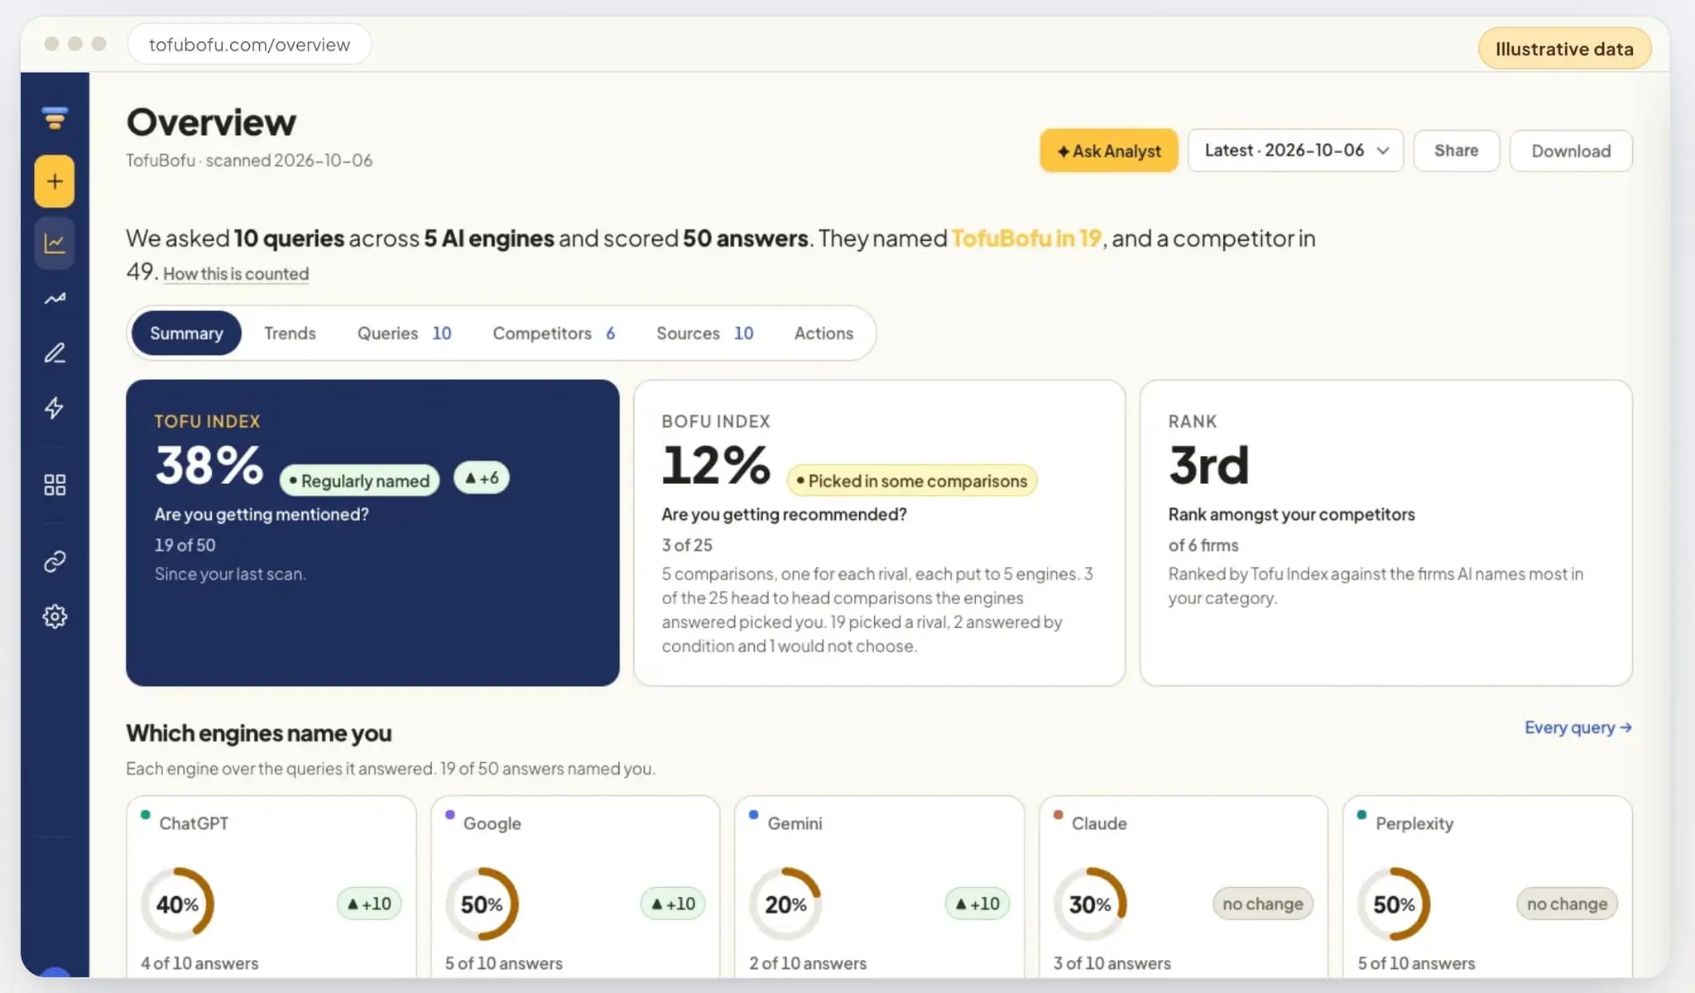The height and width of the screenshot is (993, 1695).
Task: Open the trends line icon in the sidebar
Action: click(x=55, y=299)
